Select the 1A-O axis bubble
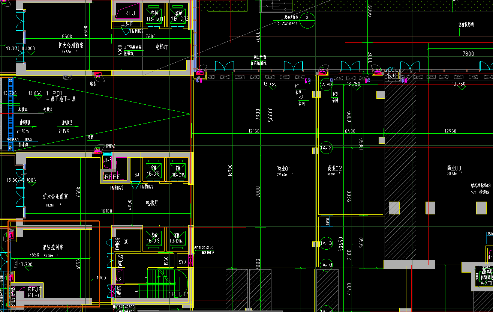 coord(326,244)
